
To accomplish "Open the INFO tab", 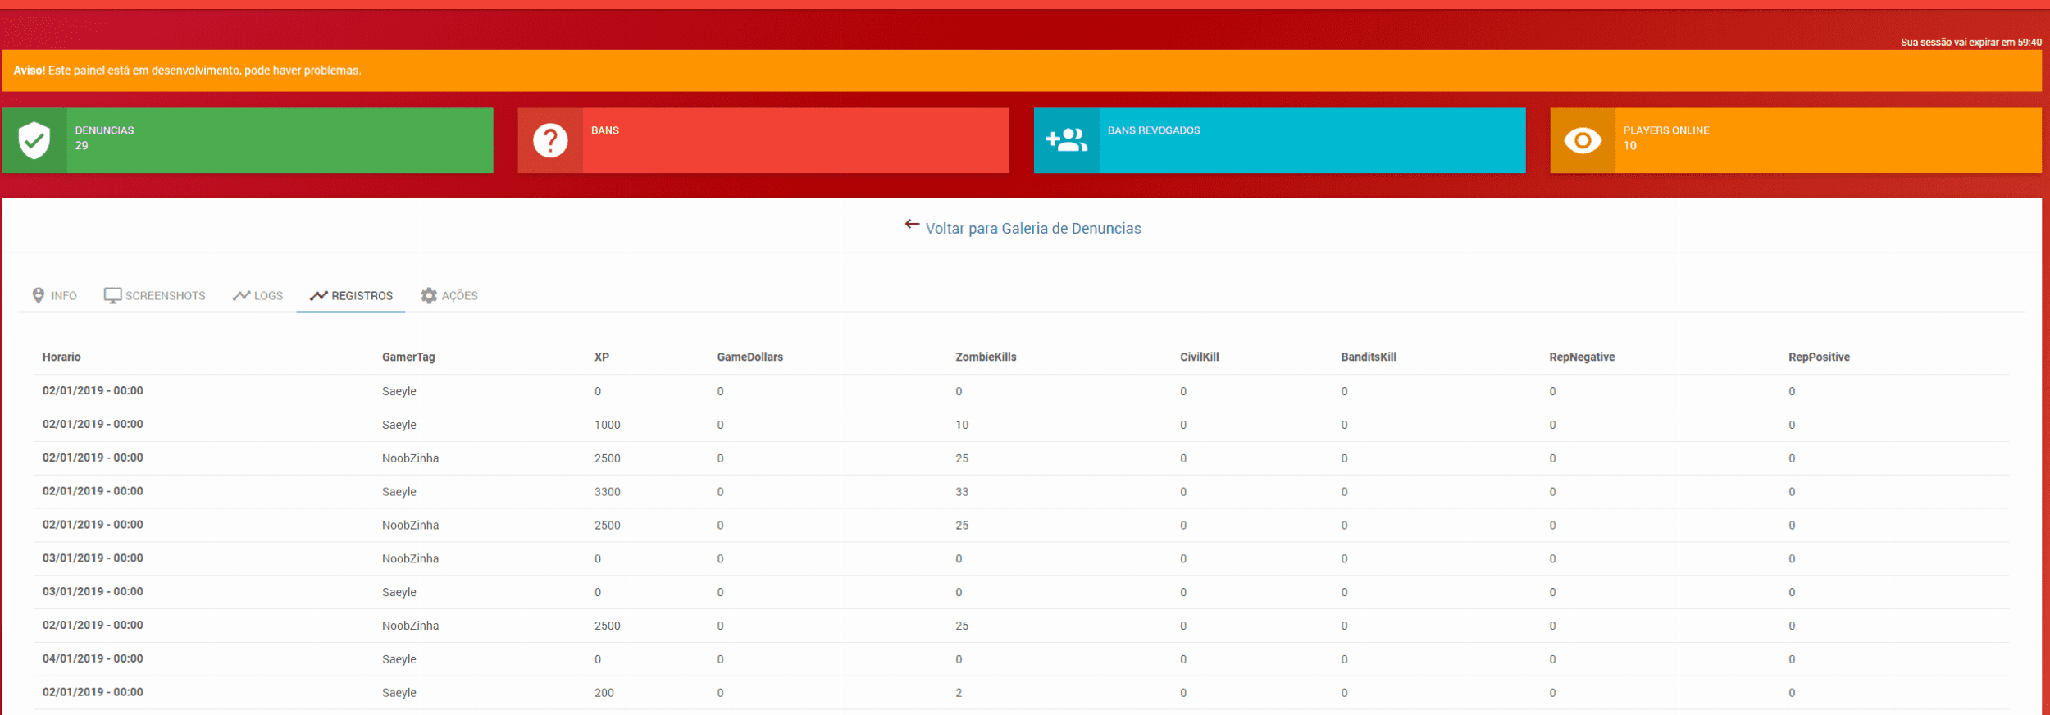I will tap(54, 295).
